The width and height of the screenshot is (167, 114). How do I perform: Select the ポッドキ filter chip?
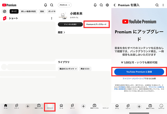click(51, 11)
